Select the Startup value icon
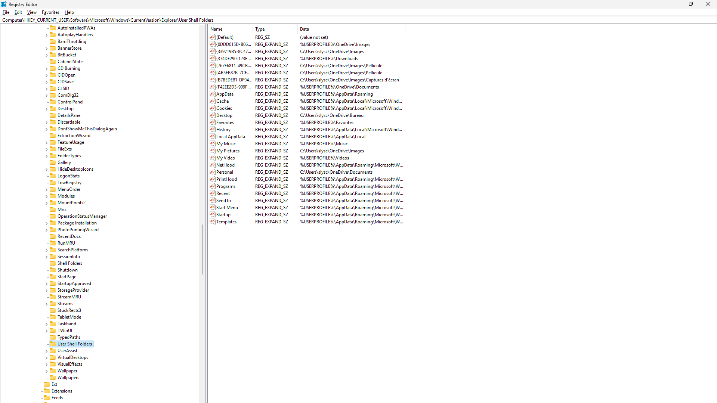The height and width of the screenshot is (403, 717). (213, 215)
